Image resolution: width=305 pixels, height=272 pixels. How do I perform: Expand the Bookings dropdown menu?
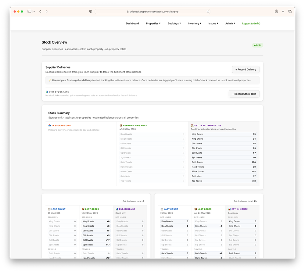point(174,23)
